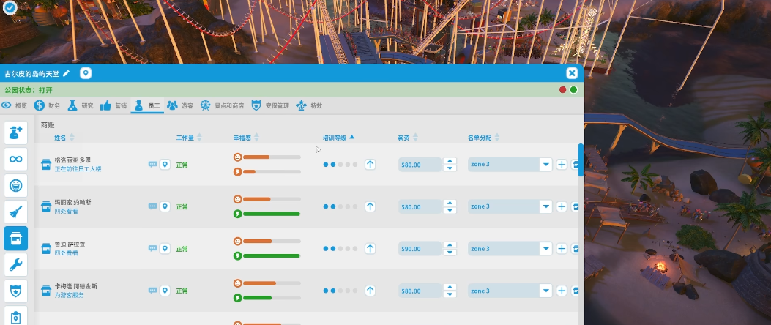The width and height of the screenshot is (771, 325).
Task: Sort staff by 培训等级 column
Action: [x=338, y=138]
